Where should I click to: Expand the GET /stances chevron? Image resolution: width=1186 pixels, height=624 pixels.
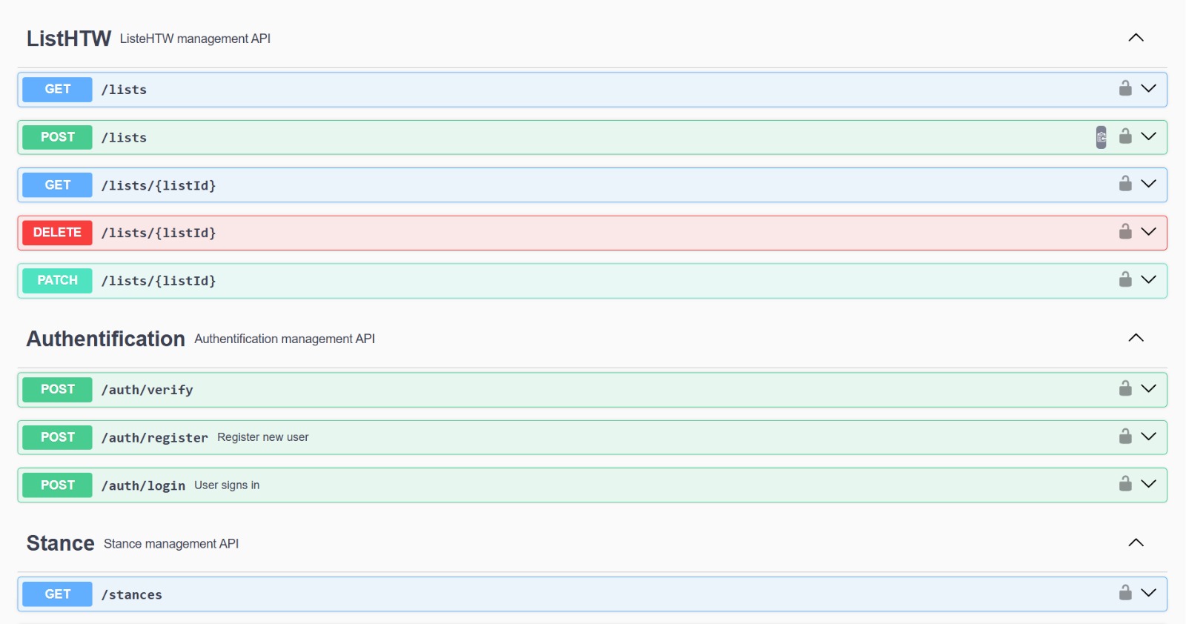1148,593
